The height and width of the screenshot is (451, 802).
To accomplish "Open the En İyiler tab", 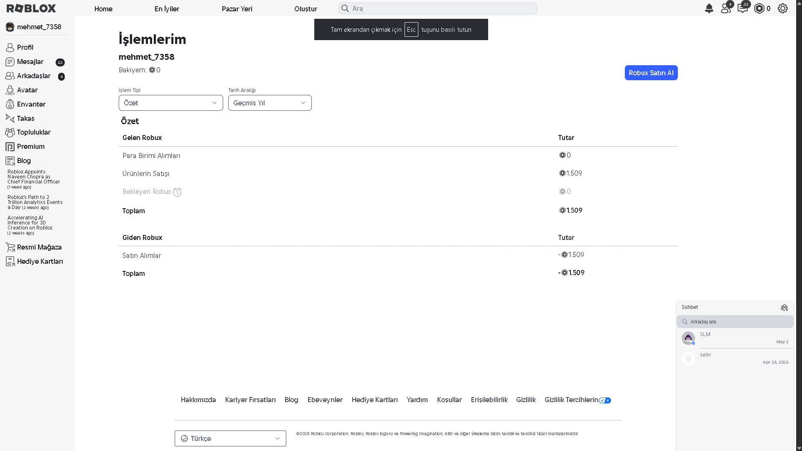I will [x=167, y=9].
